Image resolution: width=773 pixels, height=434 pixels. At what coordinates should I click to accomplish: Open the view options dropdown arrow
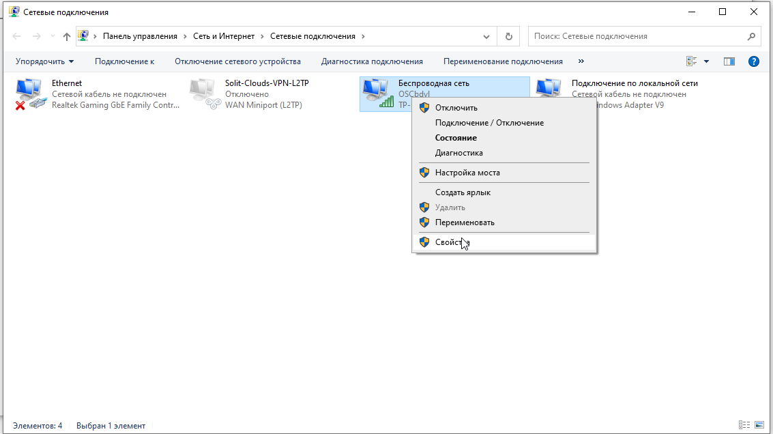click(x=706, y=61)
